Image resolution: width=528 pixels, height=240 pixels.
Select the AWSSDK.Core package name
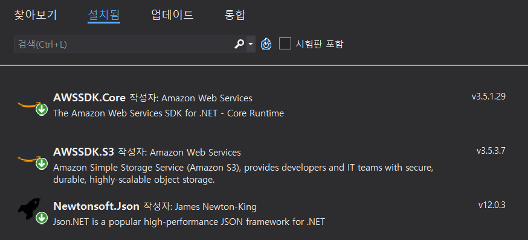[89, 98]
